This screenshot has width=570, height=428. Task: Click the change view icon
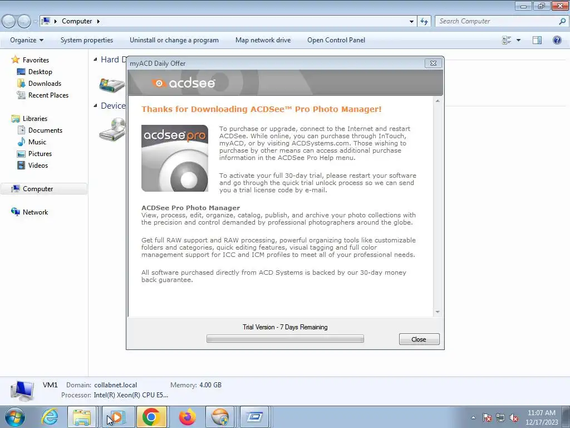[507, 40]
